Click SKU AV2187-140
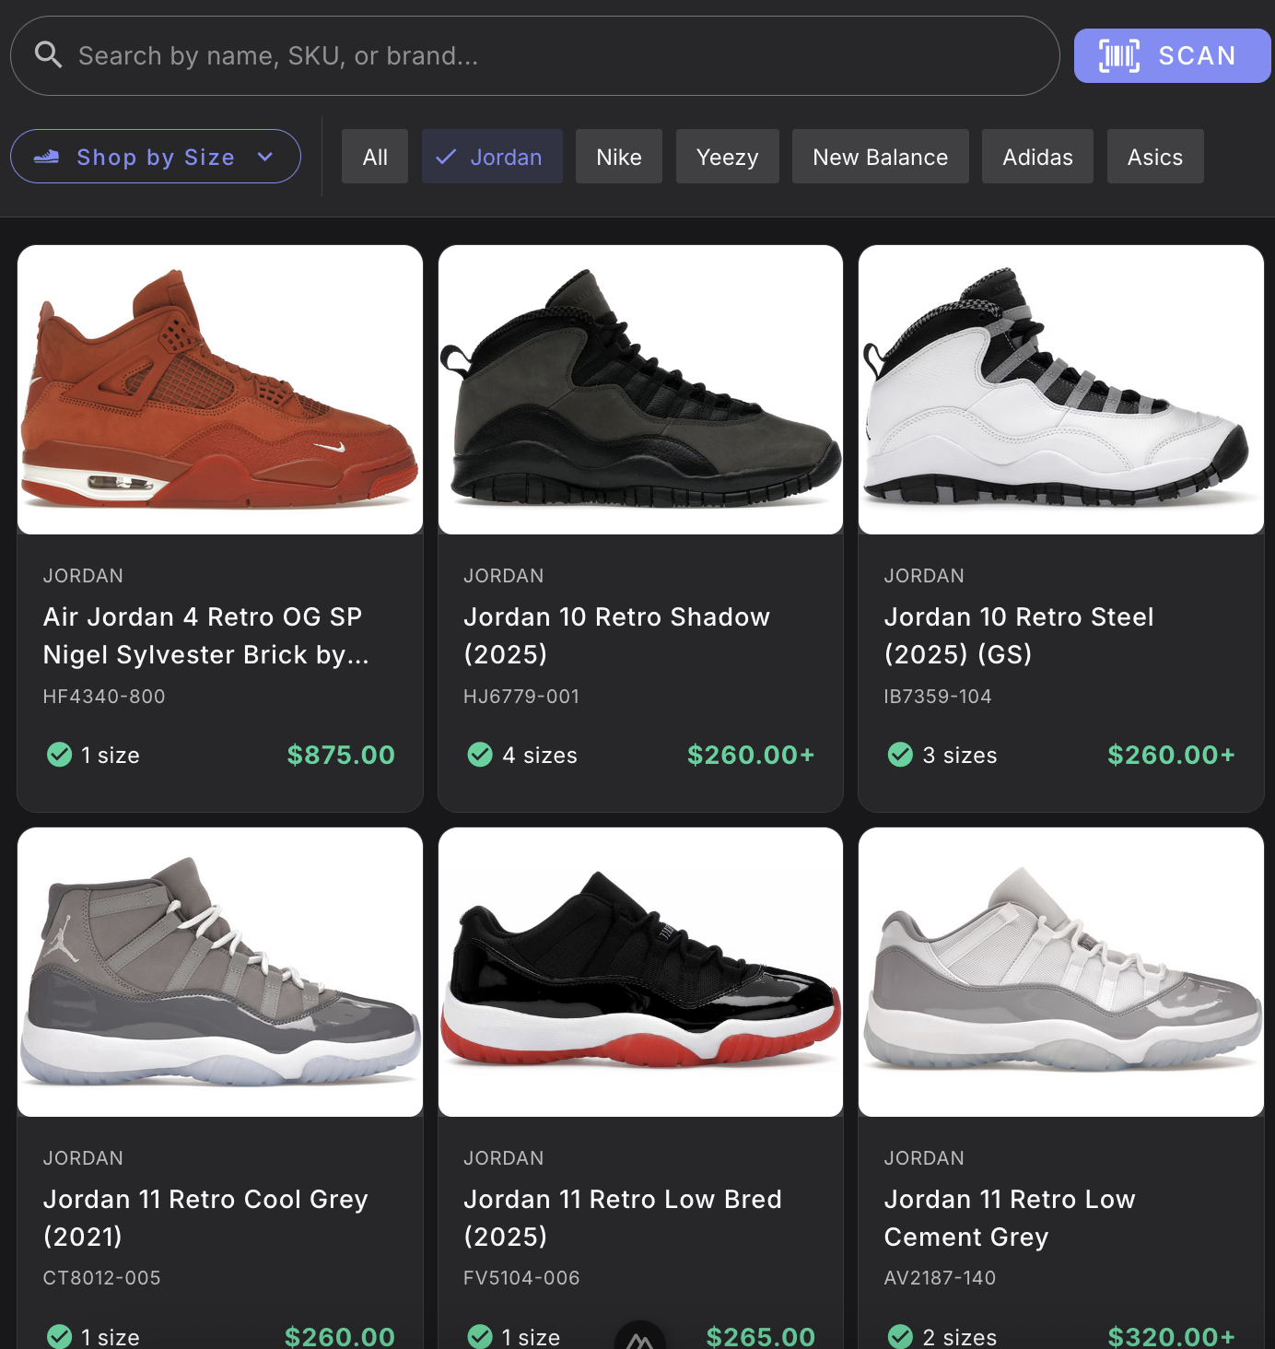 [940, 1278]
